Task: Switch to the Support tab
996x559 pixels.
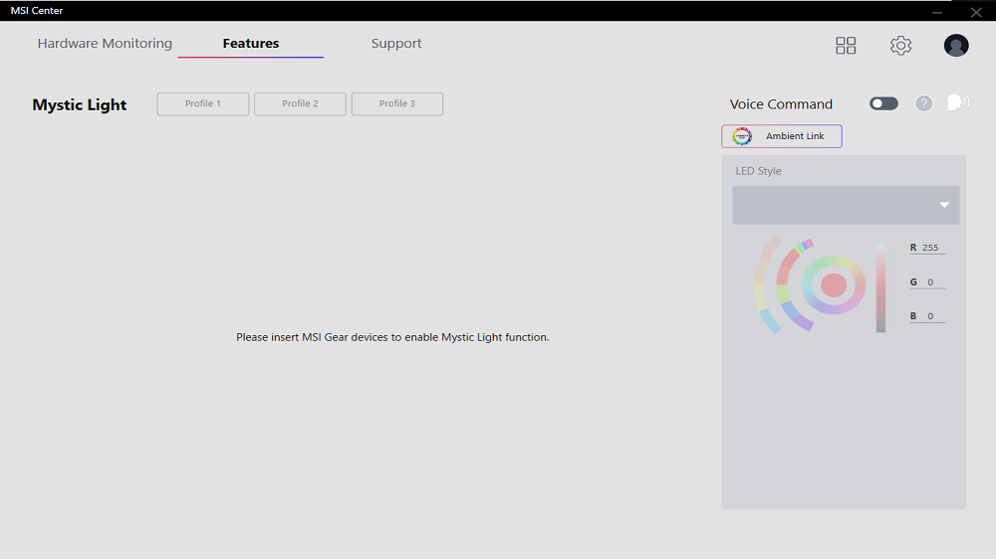Action: tap(396, 43)
